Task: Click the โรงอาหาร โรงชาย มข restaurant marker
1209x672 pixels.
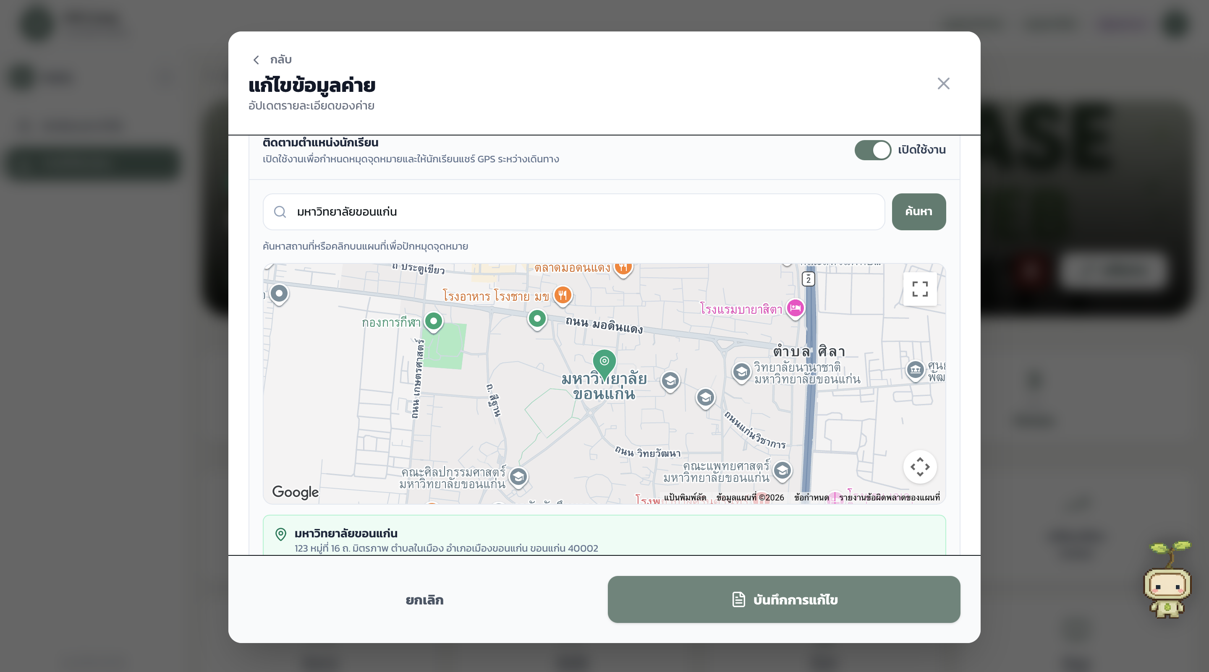Action: point(563,296)
